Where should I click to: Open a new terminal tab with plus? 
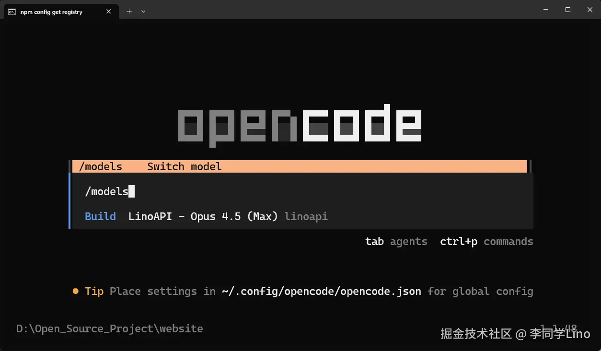(x=129, y=12)
